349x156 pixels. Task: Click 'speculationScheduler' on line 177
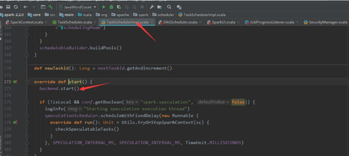click(71, 116)
